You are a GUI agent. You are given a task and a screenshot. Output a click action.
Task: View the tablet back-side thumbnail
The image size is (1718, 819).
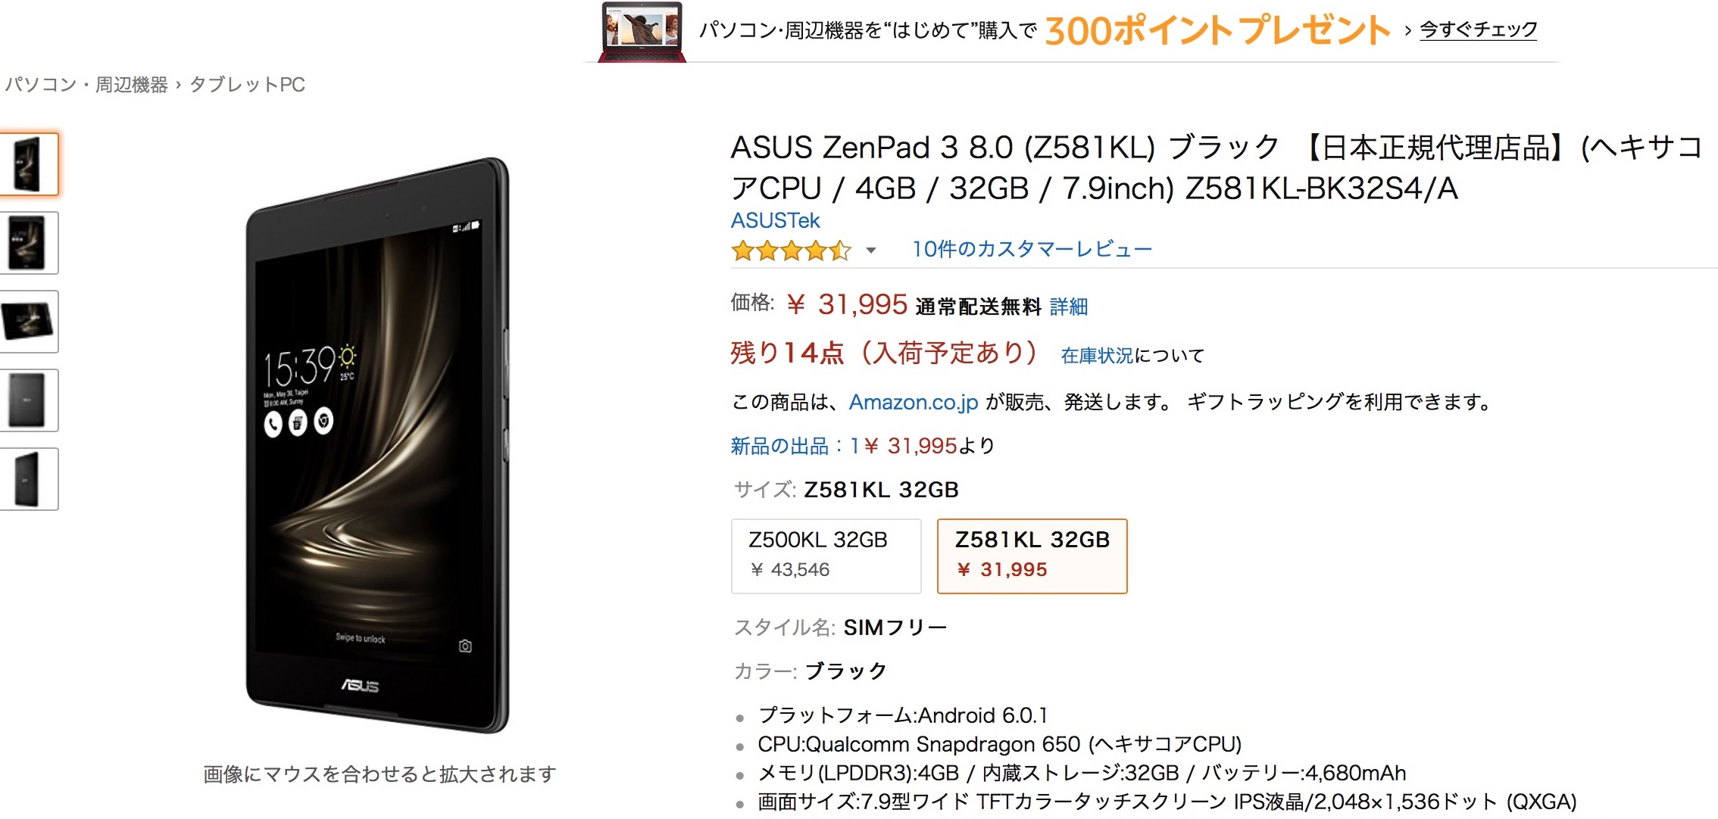28,400
